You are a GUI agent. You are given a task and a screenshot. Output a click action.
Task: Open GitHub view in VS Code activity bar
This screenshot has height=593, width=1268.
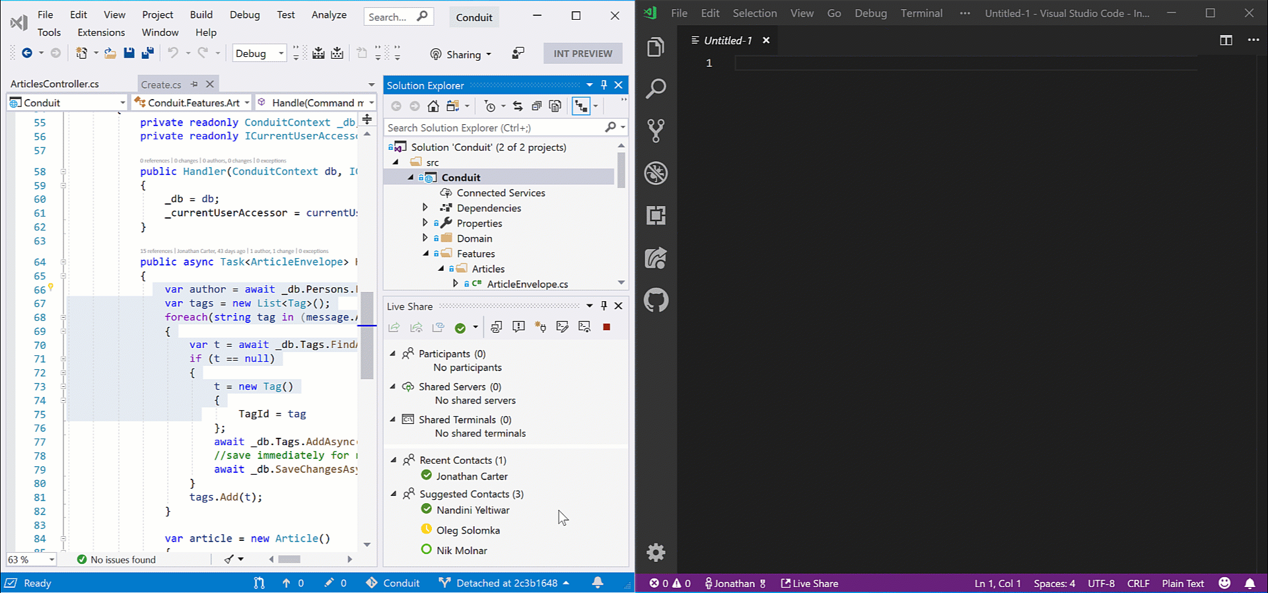(656, 300)
